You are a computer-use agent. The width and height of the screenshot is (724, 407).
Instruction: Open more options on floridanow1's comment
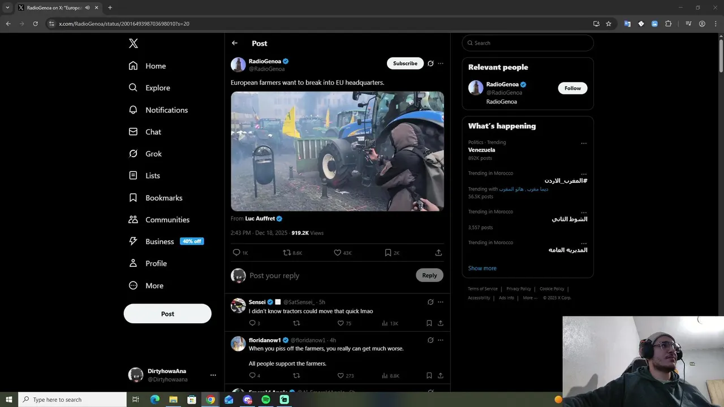441,340
